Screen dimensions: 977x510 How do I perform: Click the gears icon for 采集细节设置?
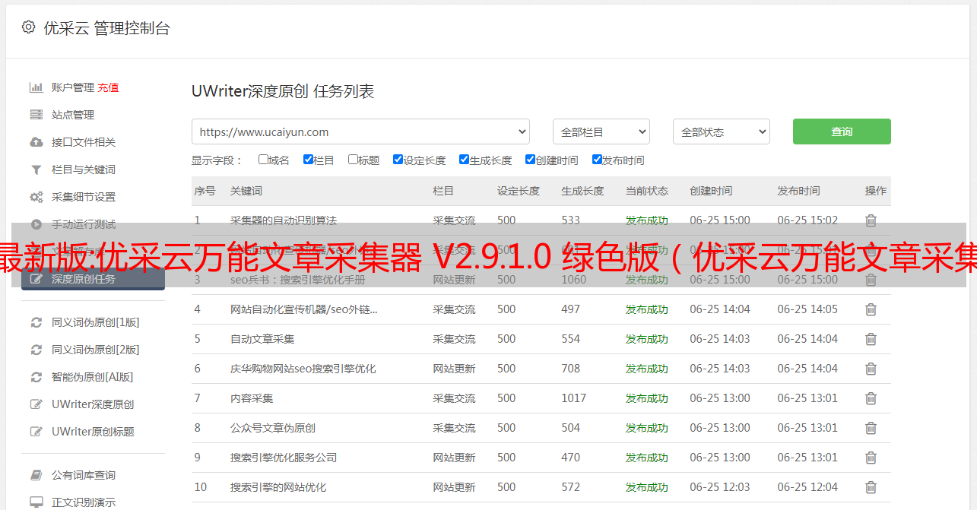coord(36,197)
